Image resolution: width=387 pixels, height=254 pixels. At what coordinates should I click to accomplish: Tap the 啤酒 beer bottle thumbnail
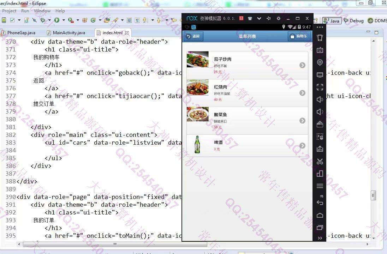pos(197,144)
